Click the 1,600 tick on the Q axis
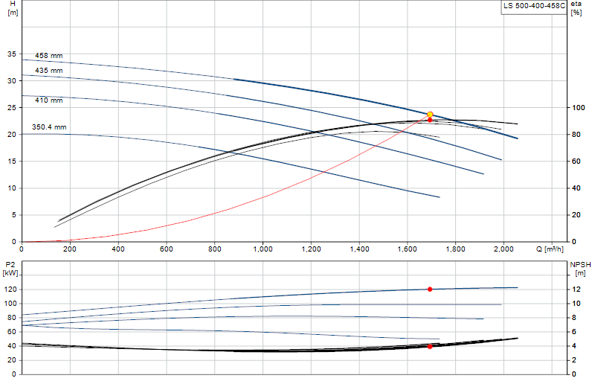 click(408, 249)
